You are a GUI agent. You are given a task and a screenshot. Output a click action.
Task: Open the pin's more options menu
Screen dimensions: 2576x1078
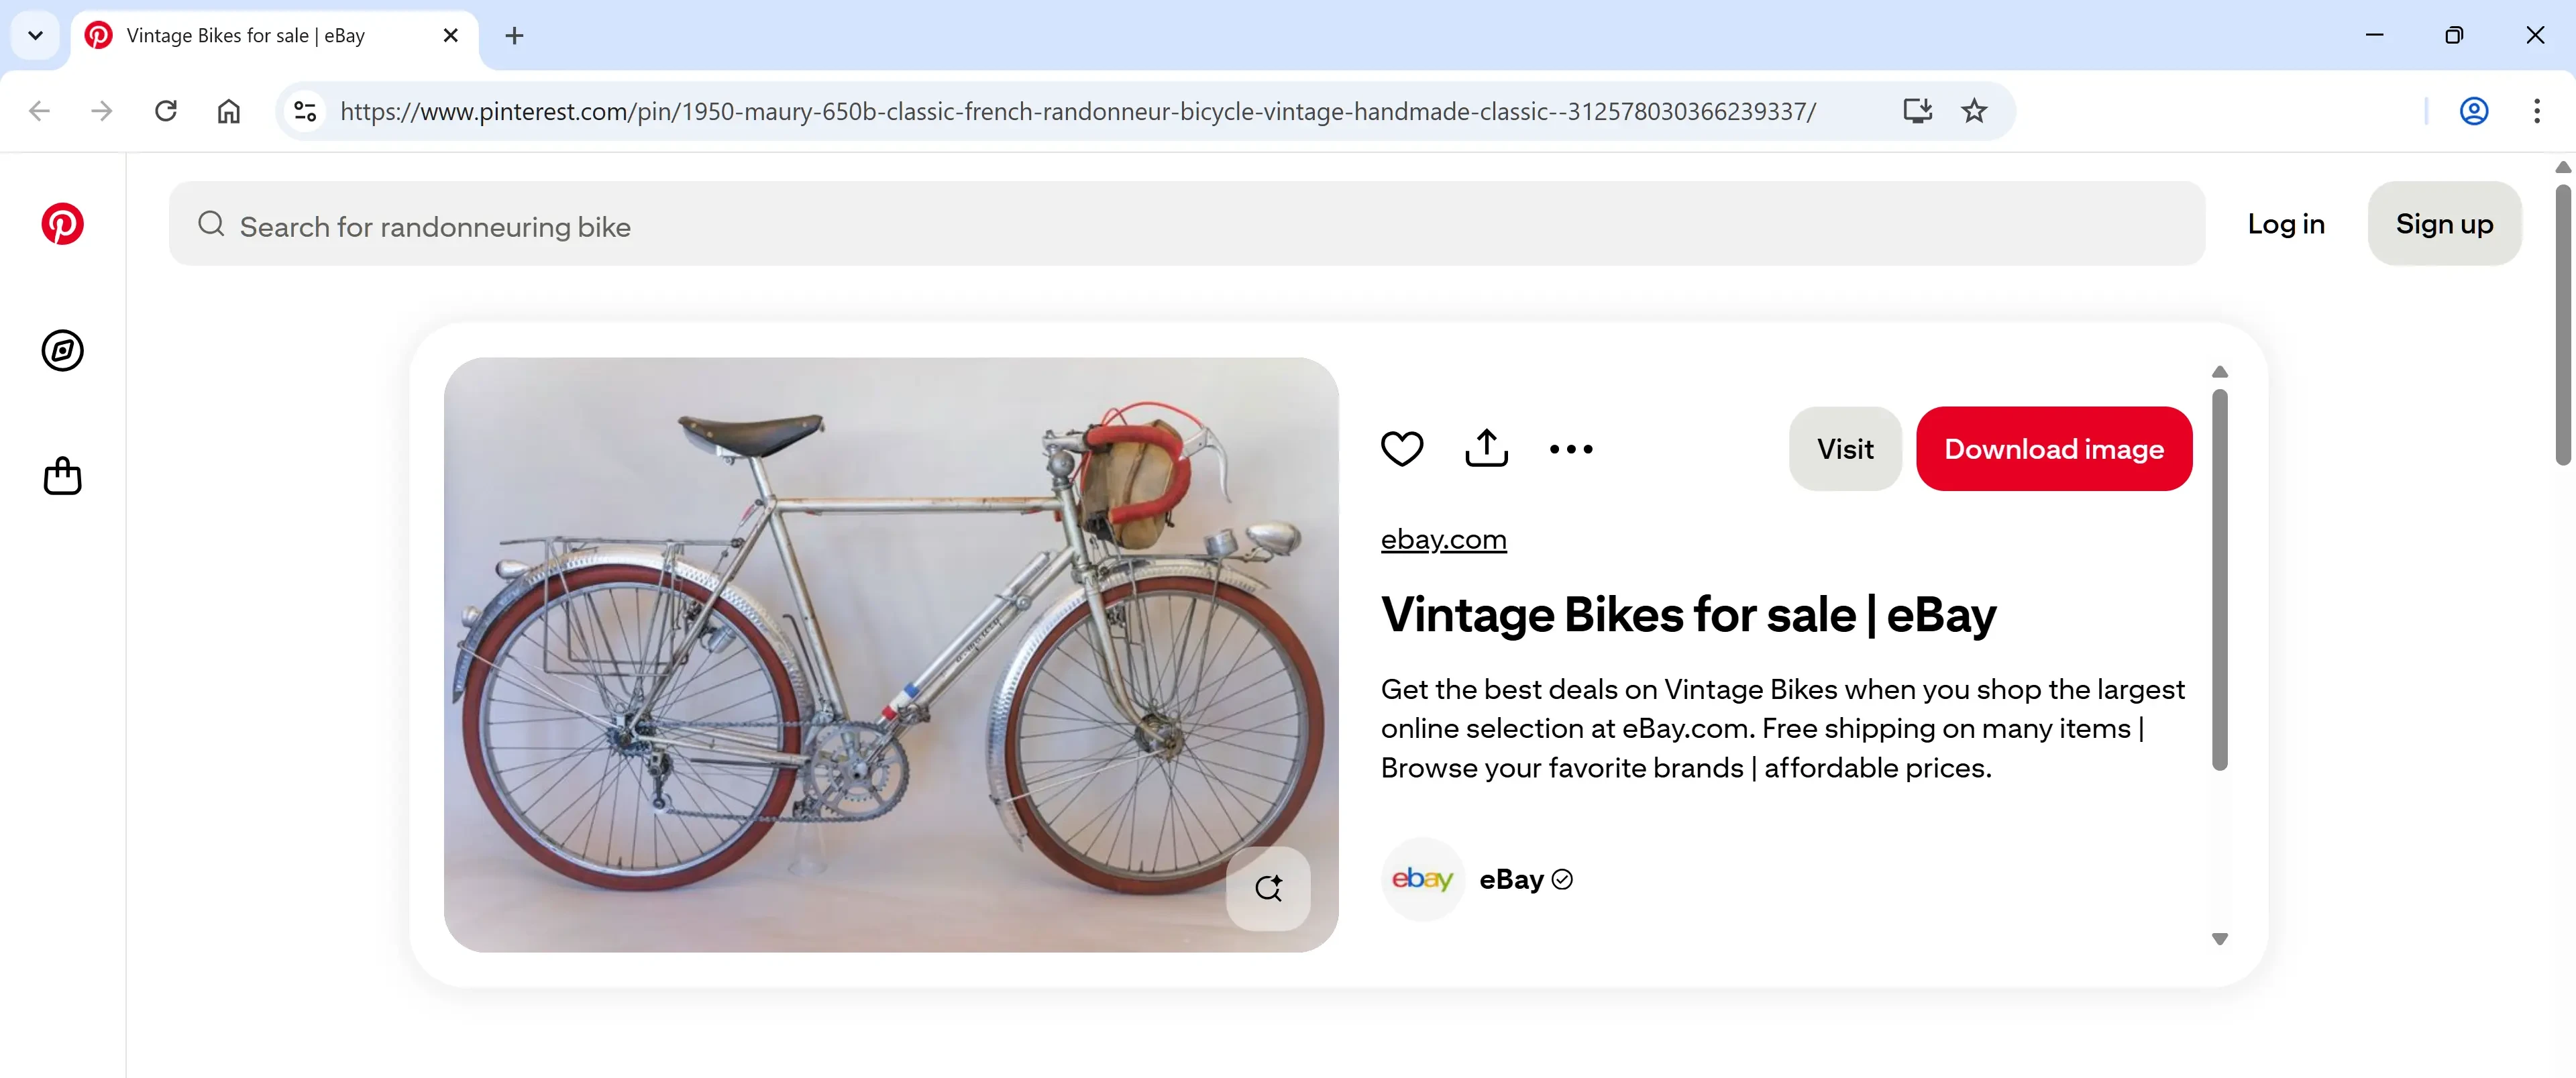click(1569, 448)
